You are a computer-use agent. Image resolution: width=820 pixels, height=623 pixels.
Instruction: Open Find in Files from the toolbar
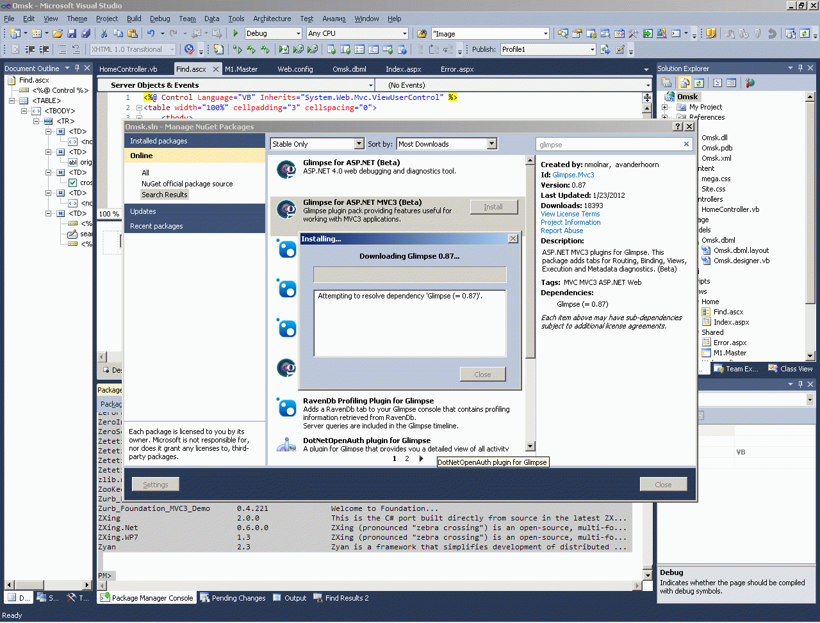pyautogui.click(x=422, y=33)
